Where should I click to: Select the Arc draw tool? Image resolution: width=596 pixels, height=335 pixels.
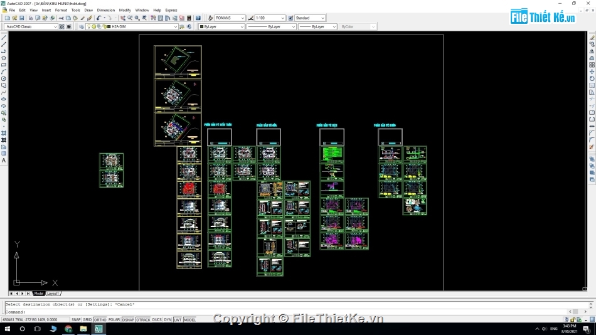point(4,72)
